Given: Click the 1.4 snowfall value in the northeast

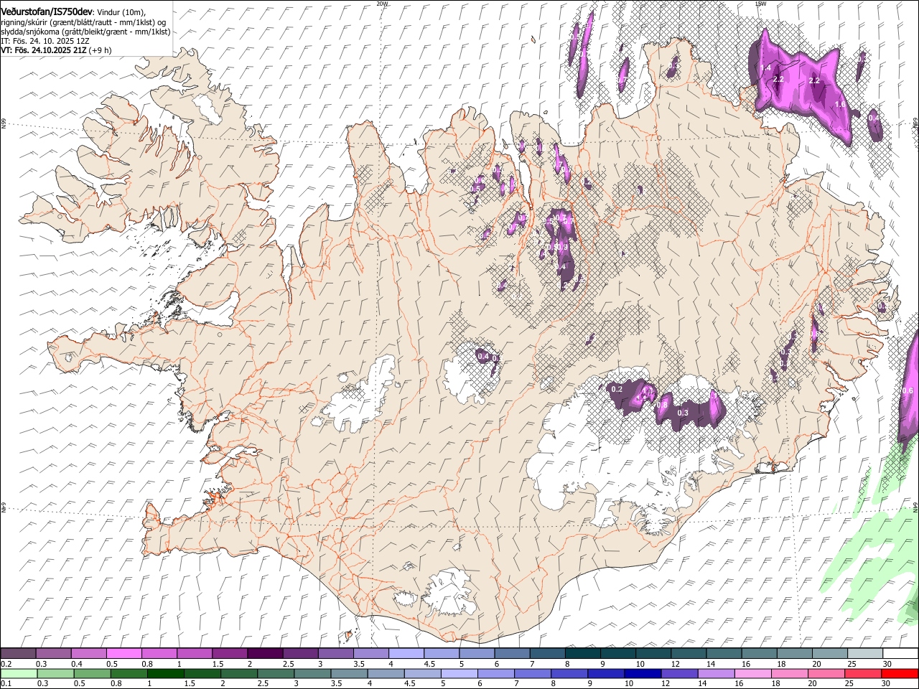Looking at the screenshot, I should (x=765, y=67).
